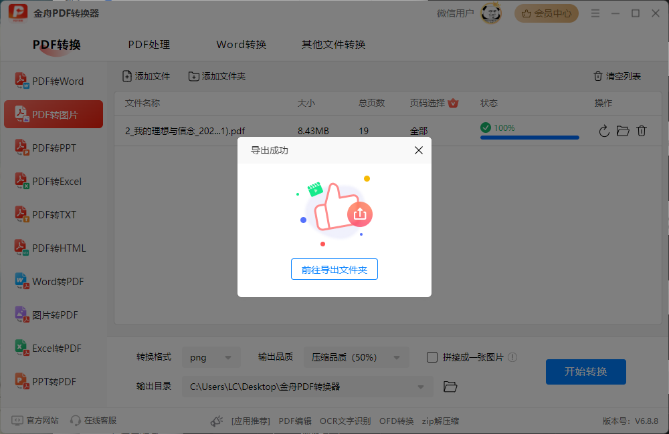The width and height of the screenshot is (669, 434).
Task: Retry conversion with the refresh icon
Action: (604, 131)
